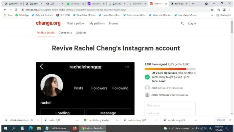234x132 pixels.
Task: Click the petition title heading
Action: tap(116, 48)
